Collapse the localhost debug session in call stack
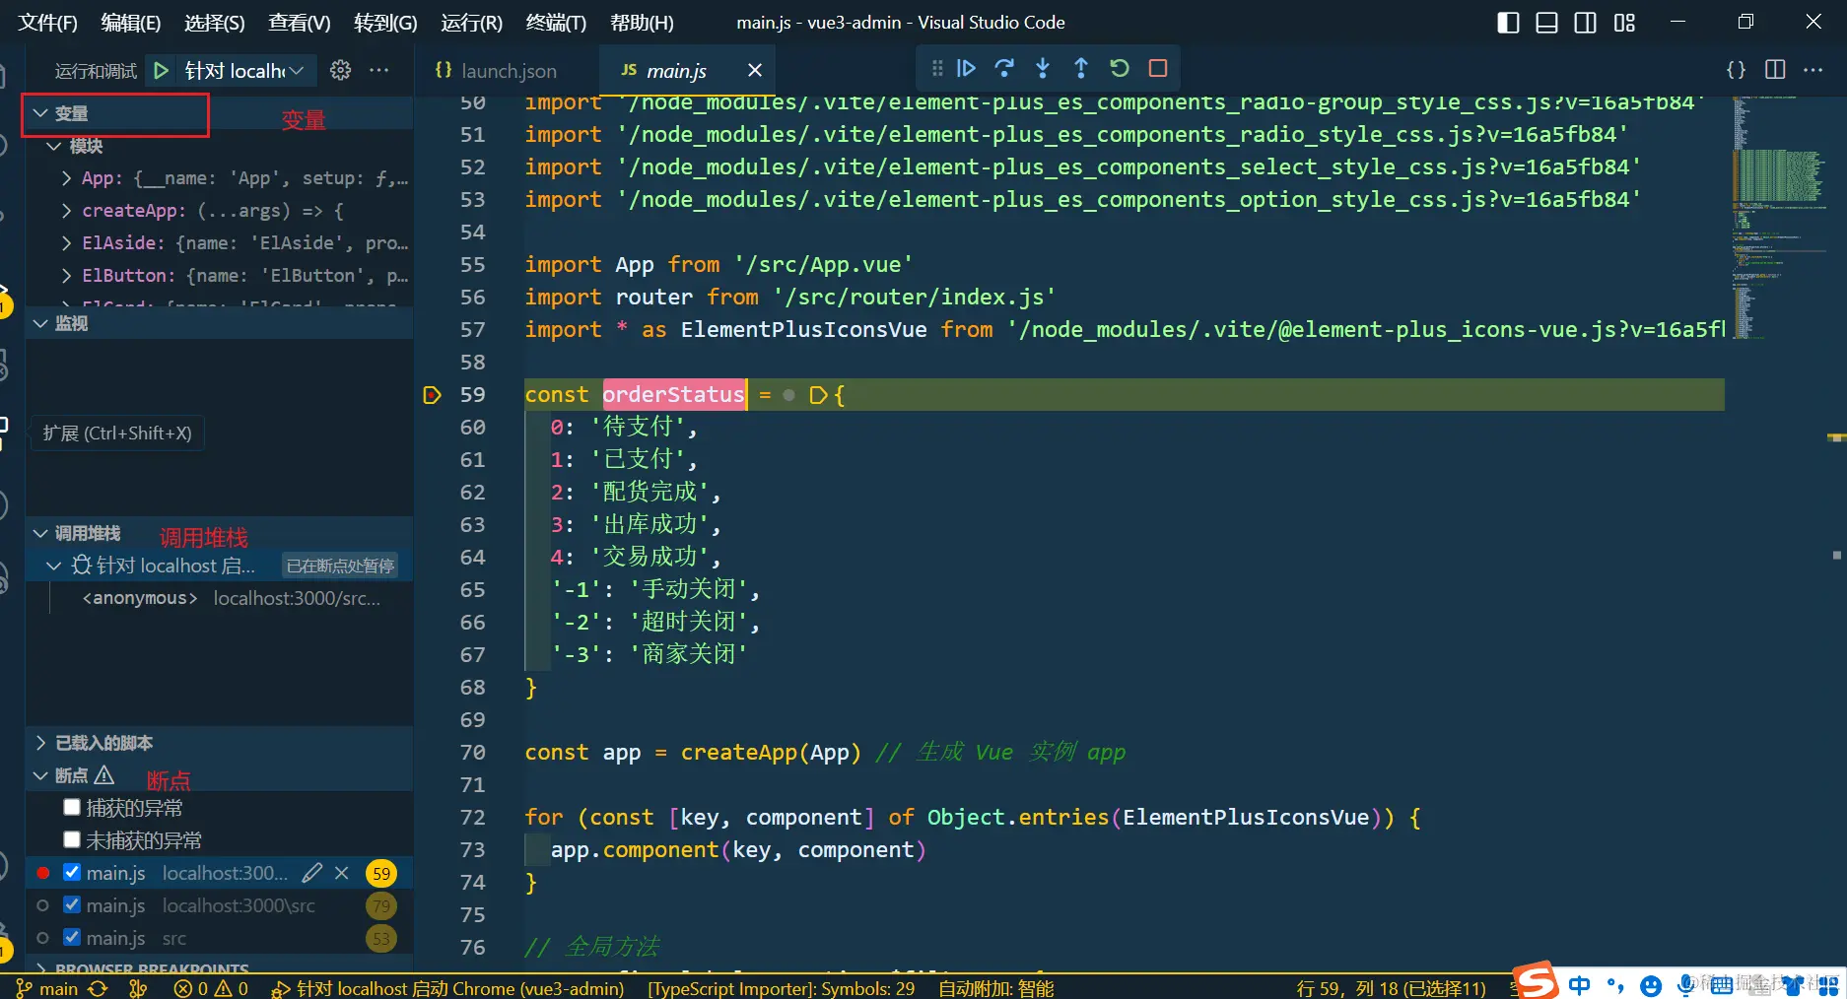Image resolution: width=1847 pixels, height=999 pixels. click(x=54, y=566)
